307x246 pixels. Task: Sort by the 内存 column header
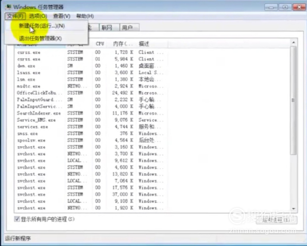click(122, 44)
